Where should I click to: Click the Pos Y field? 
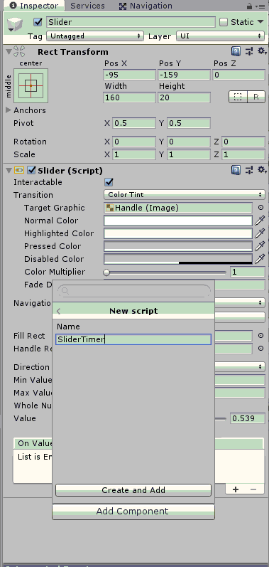[184, 75]
